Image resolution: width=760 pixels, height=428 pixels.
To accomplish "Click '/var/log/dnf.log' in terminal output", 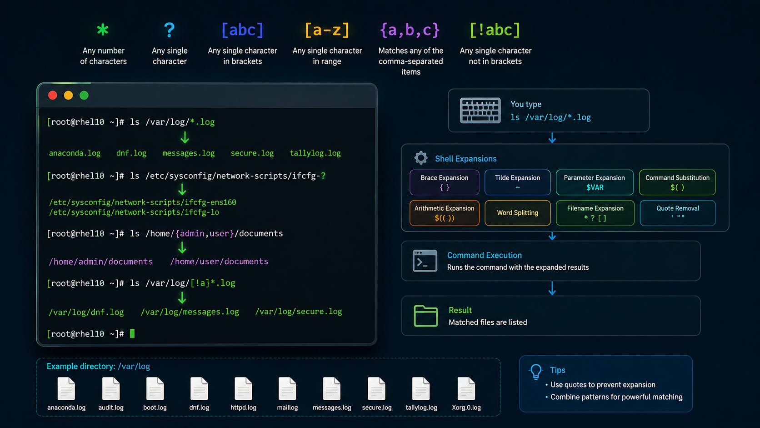I will (86, 312).
